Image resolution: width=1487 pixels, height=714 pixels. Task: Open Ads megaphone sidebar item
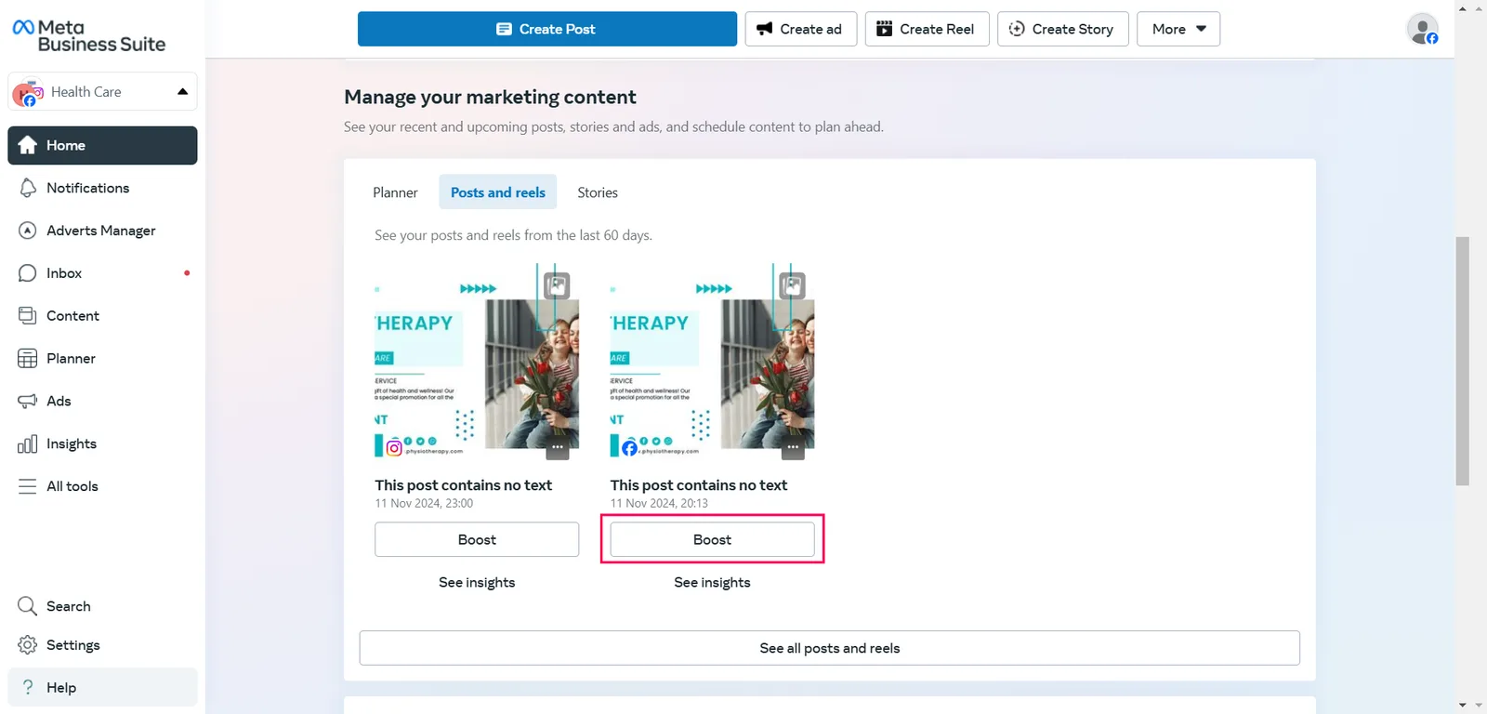point(102,401)
